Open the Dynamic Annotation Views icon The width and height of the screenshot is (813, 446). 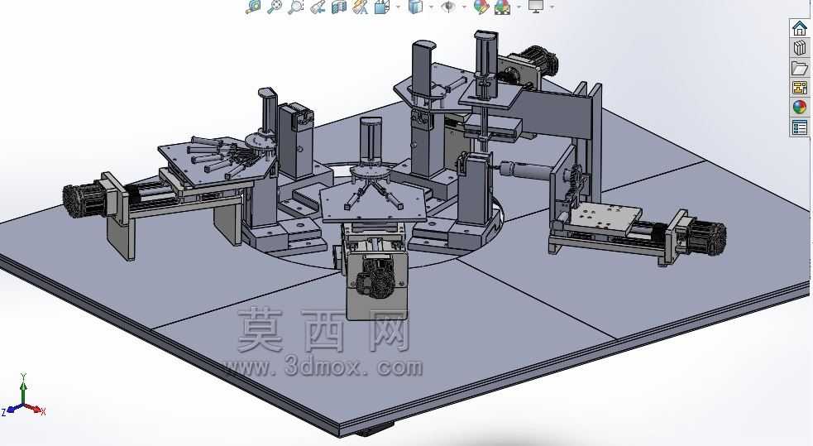tap(360, 7)
